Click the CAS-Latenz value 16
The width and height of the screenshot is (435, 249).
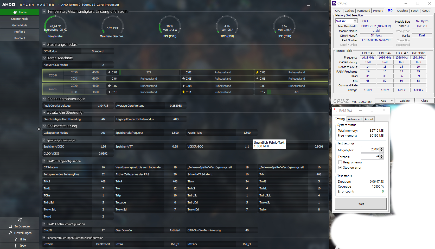coord(103,167)
